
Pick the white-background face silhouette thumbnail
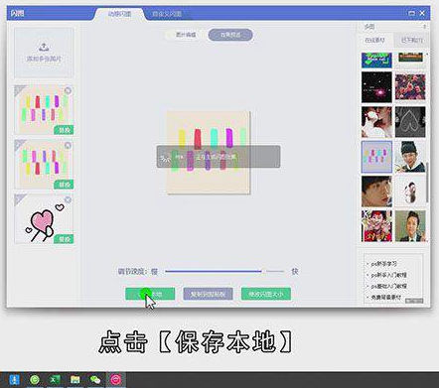point(410,192)
